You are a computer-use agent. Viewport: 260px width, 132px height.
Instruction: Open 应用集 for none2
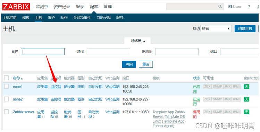pyautogui.click(x=42, y=99)
